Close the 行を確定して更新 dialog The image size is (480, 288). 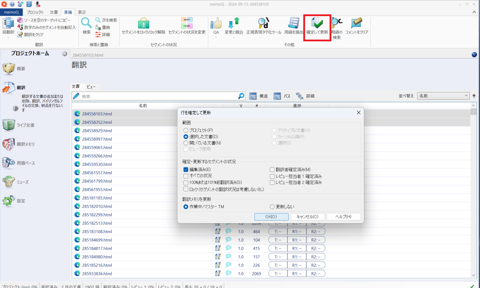click(358, 112)
